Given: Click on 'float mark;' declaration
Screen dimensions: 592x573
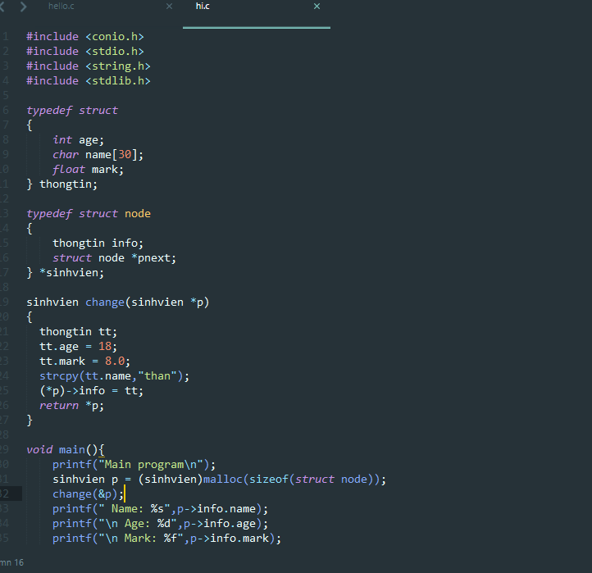Looking at the screenshot, I should click(x=88, y=170).
